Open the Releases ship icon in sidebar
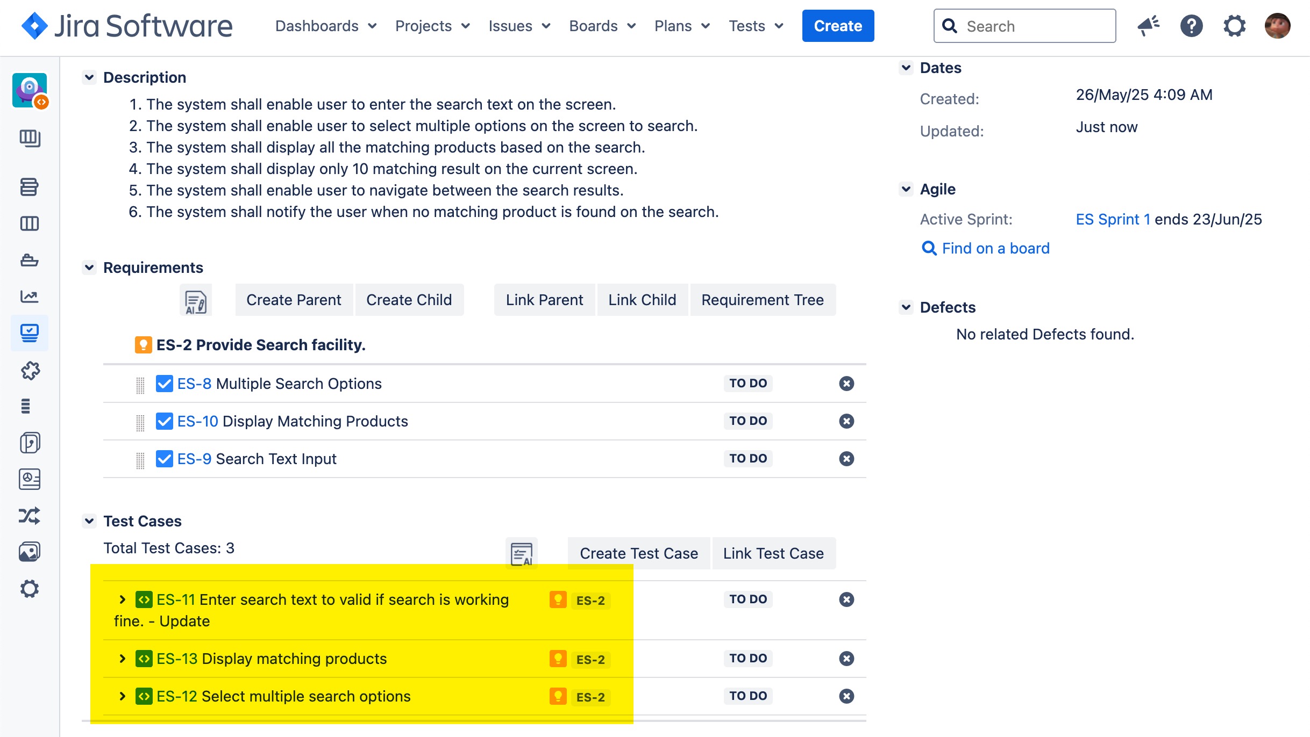 pos(30,261)
